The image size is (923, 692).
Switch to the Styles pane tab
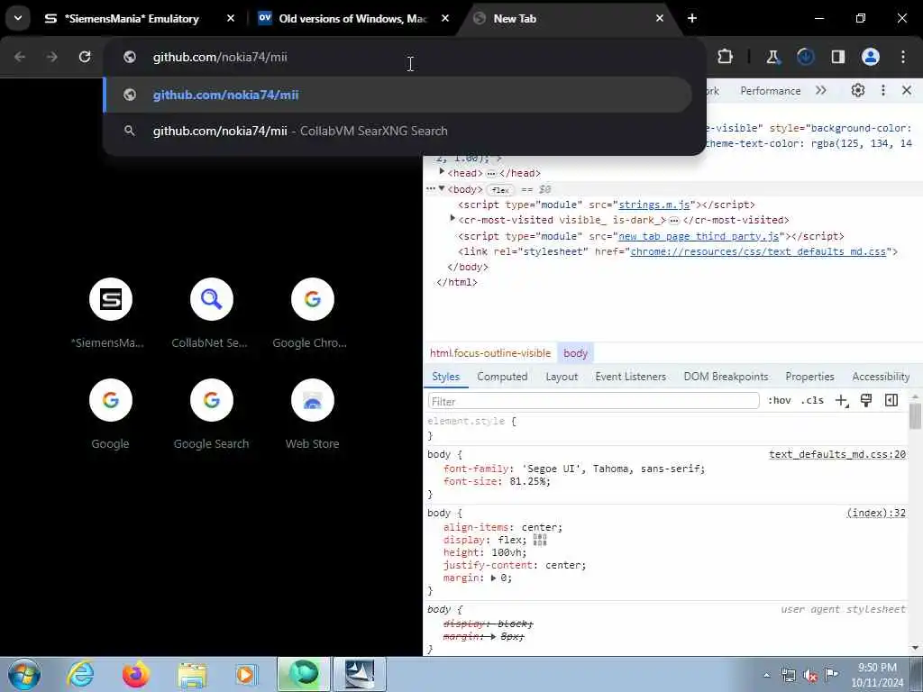tap(445, 377)
